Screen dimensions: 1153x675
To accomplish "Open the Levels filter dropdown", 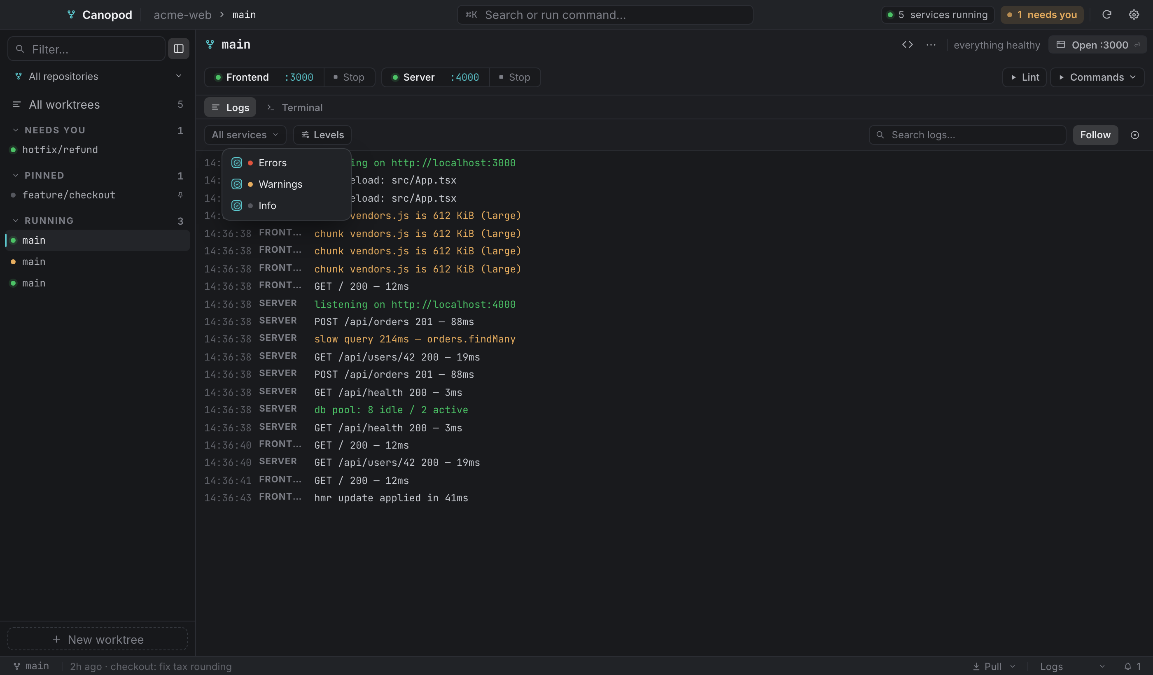I will click(x=322, y=135).
